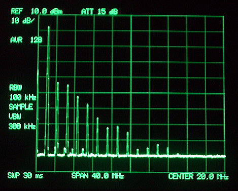Click the VBW label
Image resolution: width=238 pixels, height=191 pixels.
(x=15, y=117)
